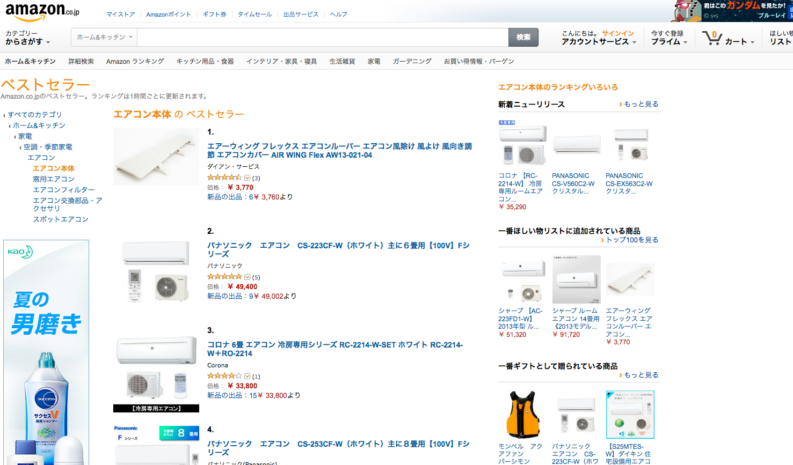Click new offers link 6 from ¥3,760
Screen dimensions: 793x465
250,197
